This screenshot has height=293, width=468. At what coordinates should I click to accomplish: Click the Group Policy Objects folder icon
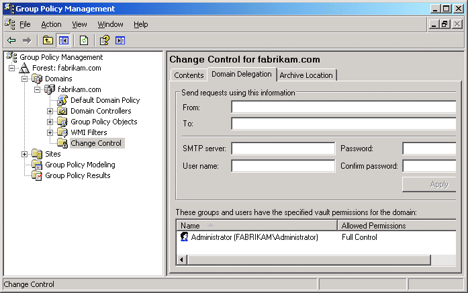pos(62,122)
